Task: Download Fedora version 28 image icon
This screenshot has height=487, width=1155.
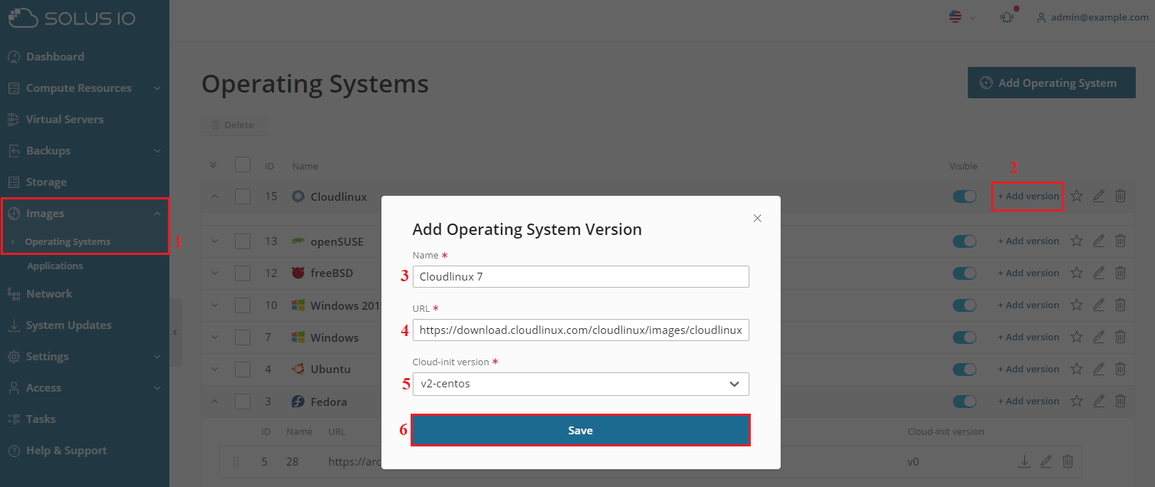Action: pyautogui.click(x=1024, y=461)
